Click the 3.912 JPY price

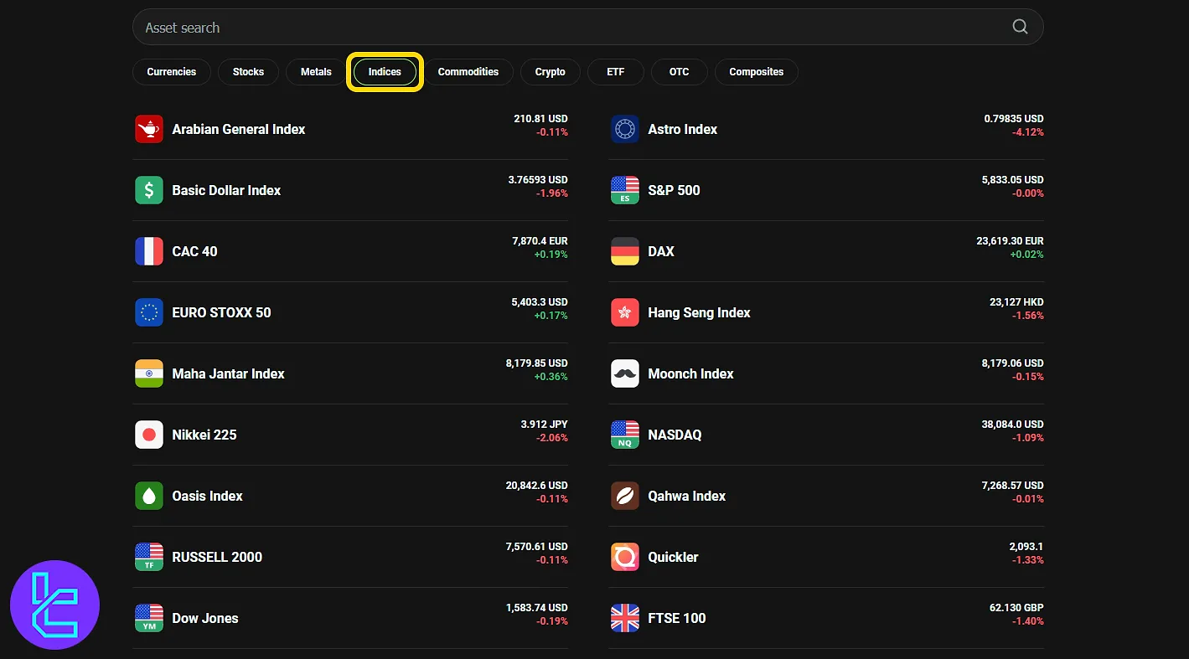tap(545, 425)
